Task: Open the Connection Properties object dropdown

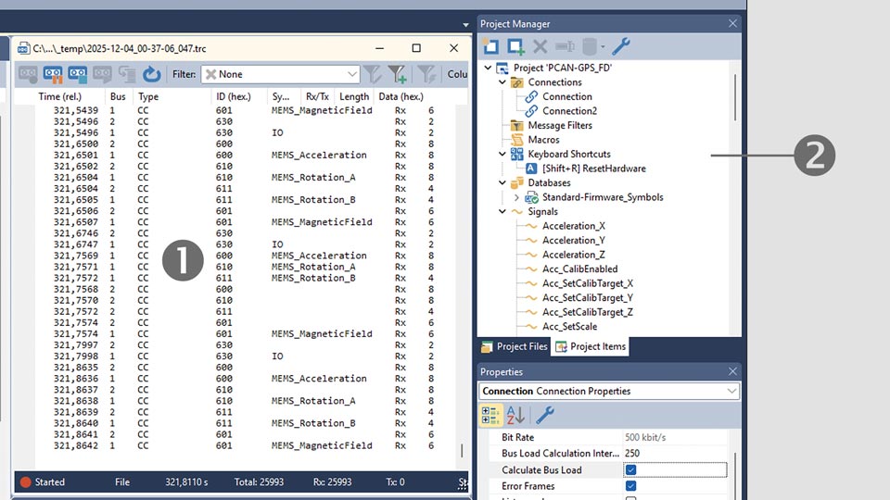Action: (731, 391)
